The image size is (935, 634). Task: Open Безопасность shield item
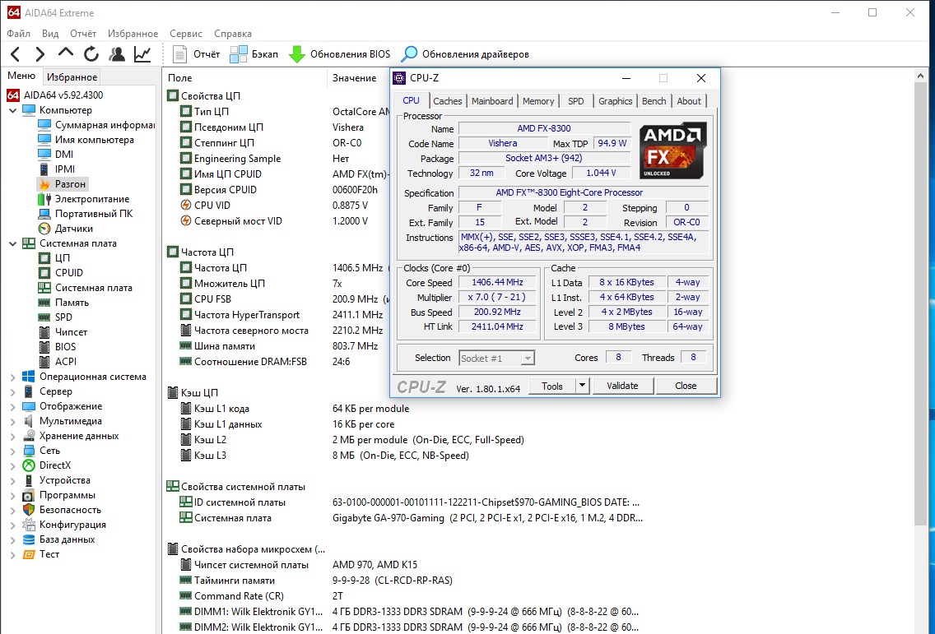pyautogui.click(x=62, y=510)
